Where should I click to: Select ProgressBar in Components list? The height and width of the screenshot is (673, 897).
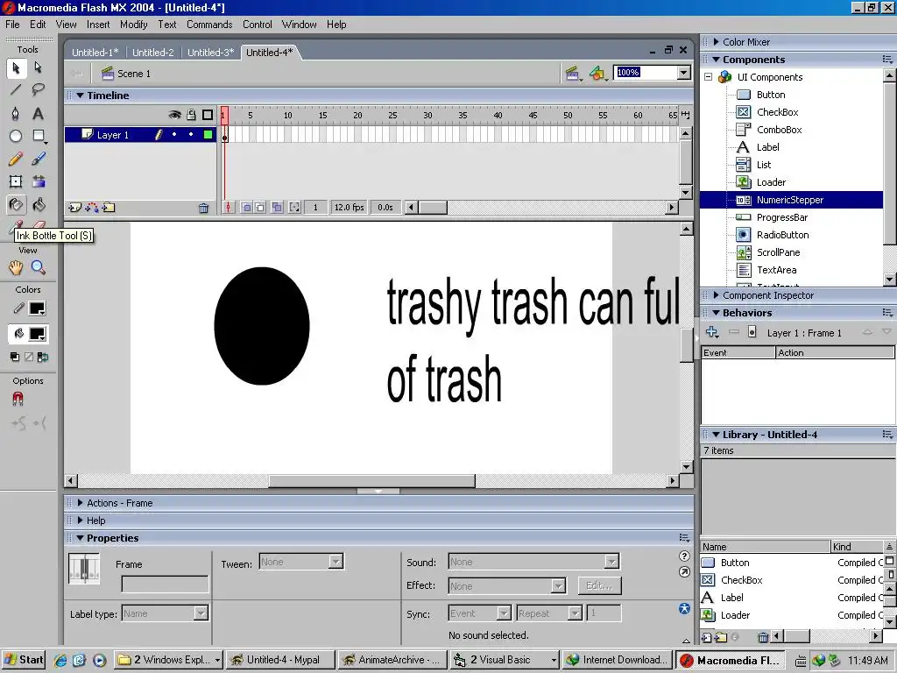tap(781, 217)
